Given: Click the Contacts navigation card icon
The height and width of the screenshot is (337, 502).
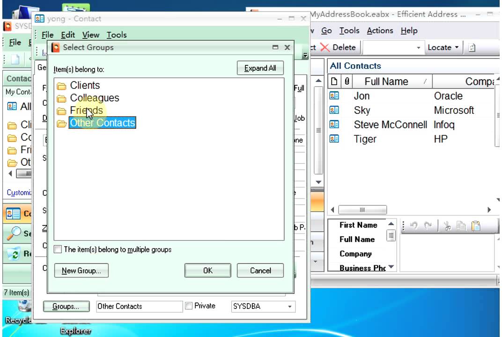Looking at the screenshot, I should [x=13, y=213].
